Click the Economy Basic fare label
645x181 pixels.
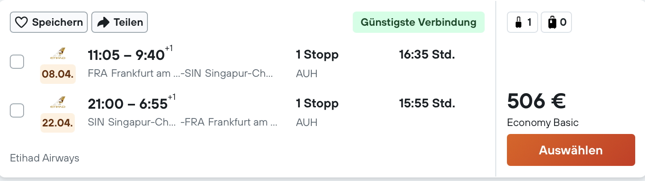(x=543, y=123)
